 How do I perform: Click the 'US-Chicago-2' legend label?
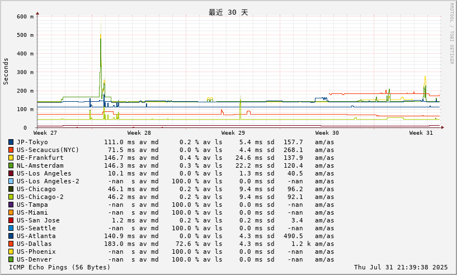(40, 197)
